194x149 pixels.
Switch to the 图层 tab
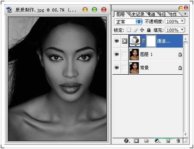point(120,14)
